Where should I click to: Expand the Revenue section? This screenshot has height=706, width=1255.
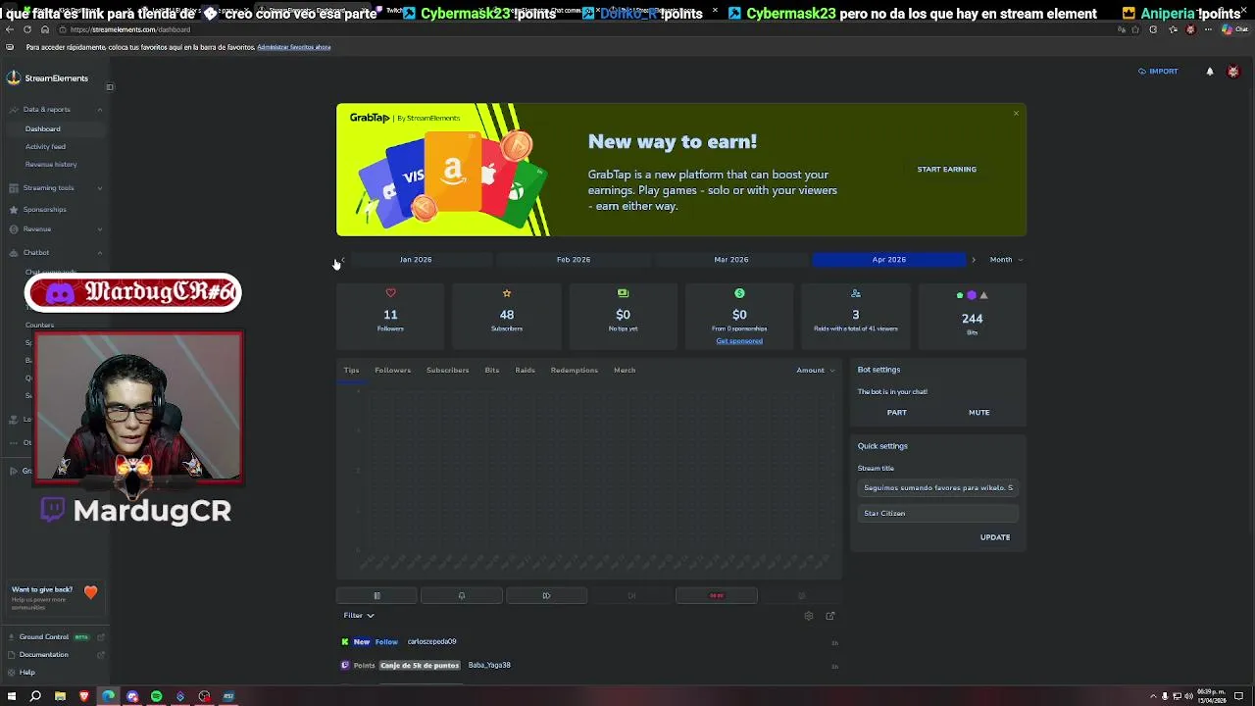(99, 229)
